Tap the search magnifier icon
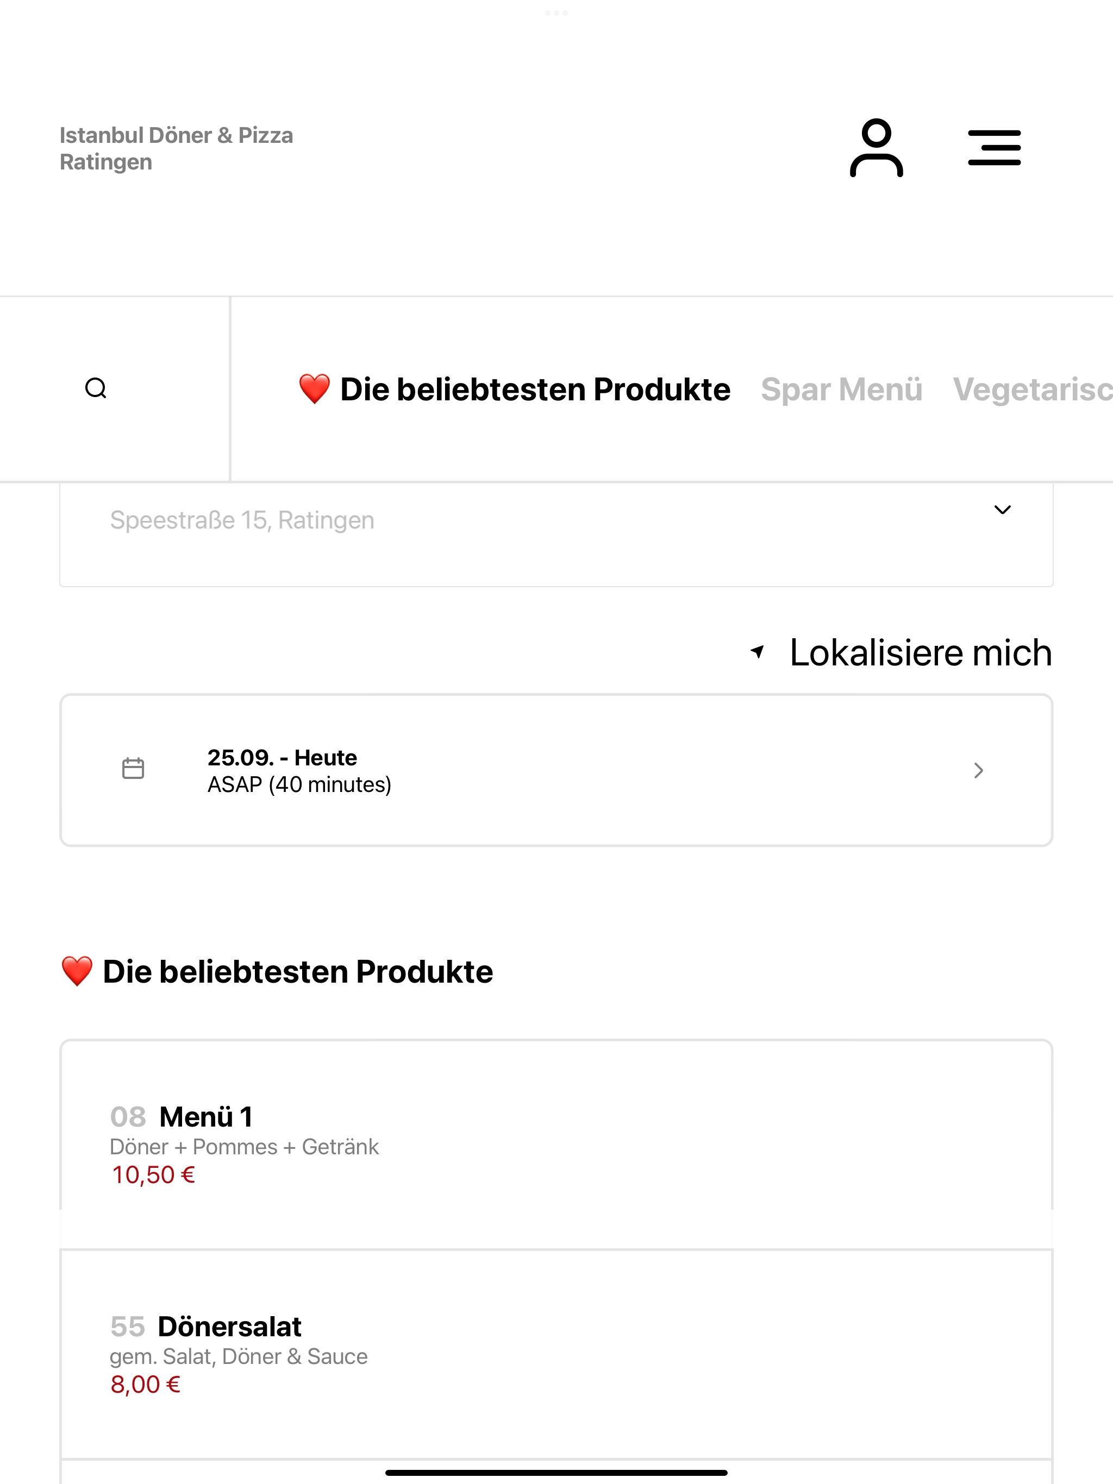1113x1484 pixels. click(96, 388)
